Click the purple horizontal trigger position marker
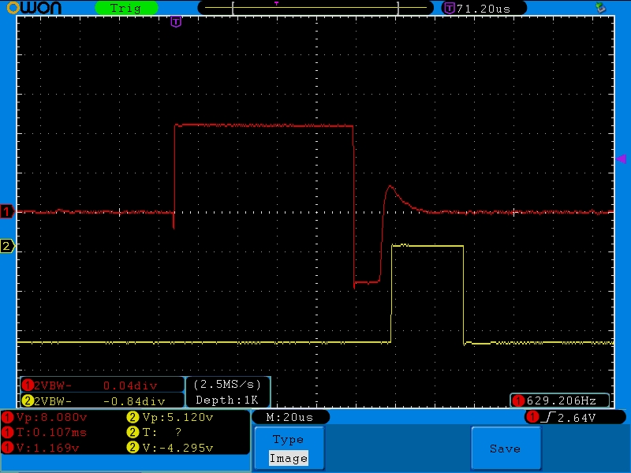 point(175,21)
